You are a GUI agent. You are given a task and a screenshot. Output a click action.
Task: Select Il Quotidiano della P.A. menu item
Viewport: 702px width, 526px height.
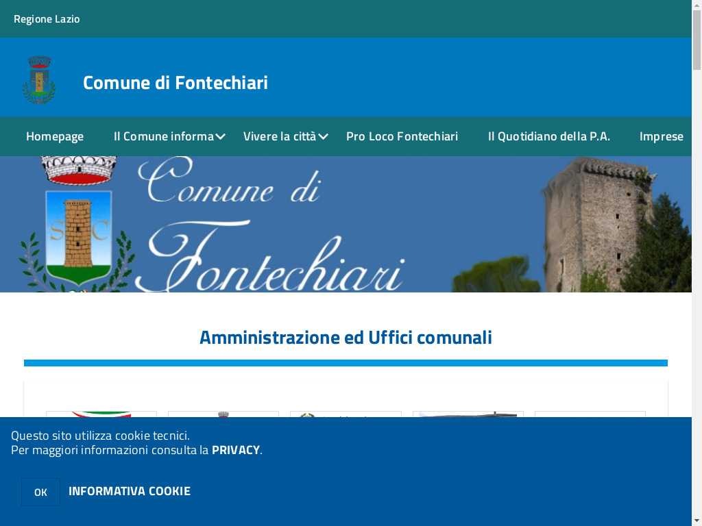pos(548,136)
